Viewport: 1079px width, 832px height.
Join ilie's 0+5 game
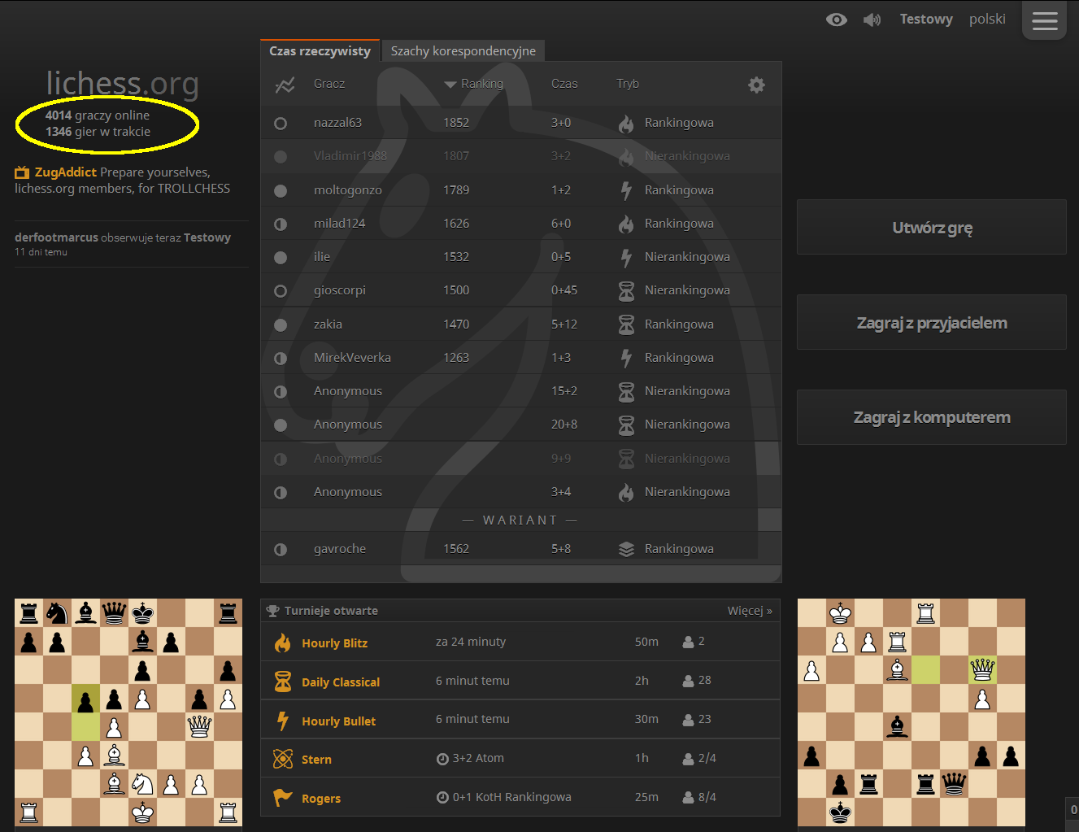(521, 257)
